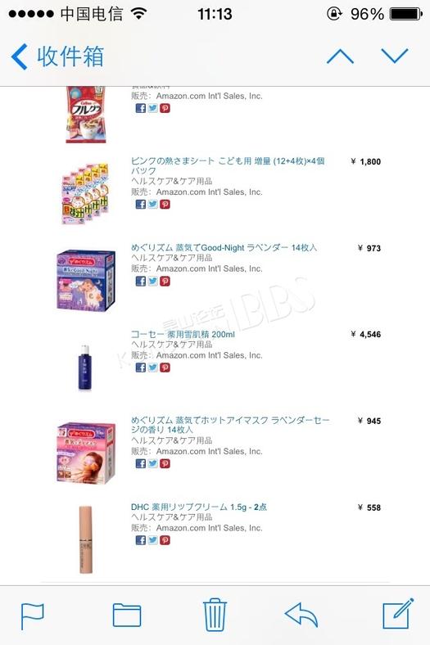The image size is (430, 645).
Task: Open コーセー 薬用雪肌精 200ml link
Action: pos(183,335)
